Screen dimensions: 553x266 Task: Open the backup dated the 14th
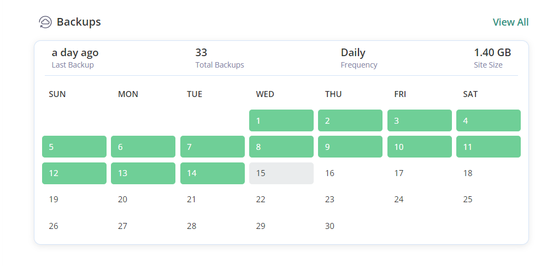pos(212,173)
